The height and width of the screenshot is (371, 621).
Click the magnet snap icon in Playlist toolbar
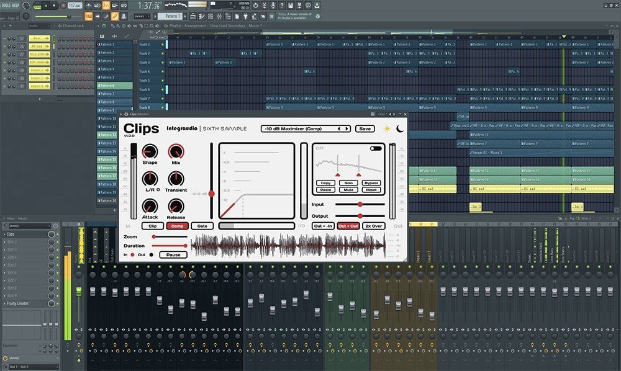pyautogui.click(x=104, y=25)
